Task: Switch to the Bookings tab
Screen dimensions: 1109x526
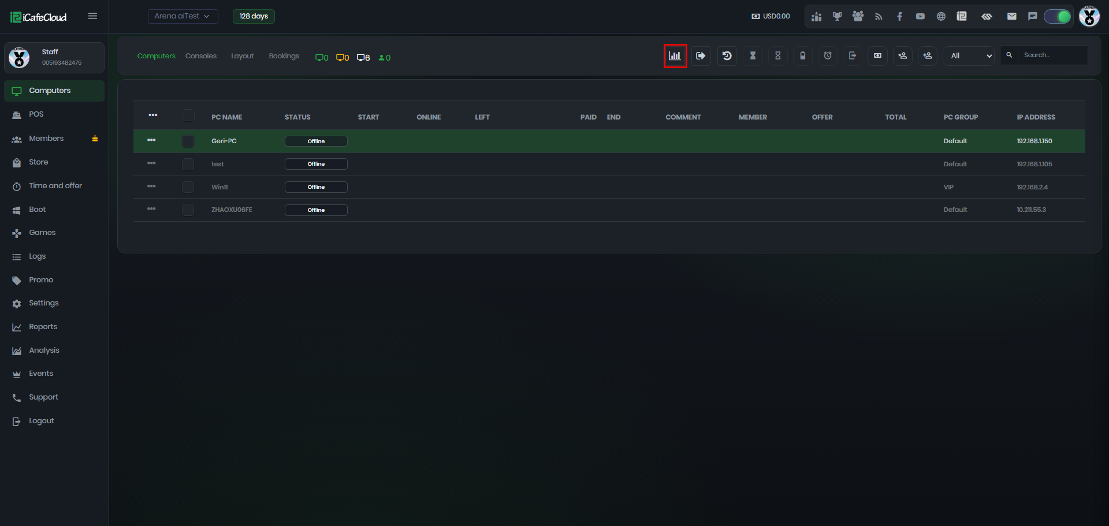Action: [x=284, y=56]
